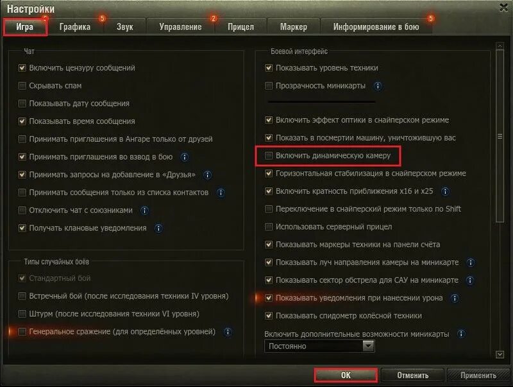This screenshot has width=513, height=387.
Task: Click info icon beside Отключить чат с союзниками
Action: click(144, 211)
